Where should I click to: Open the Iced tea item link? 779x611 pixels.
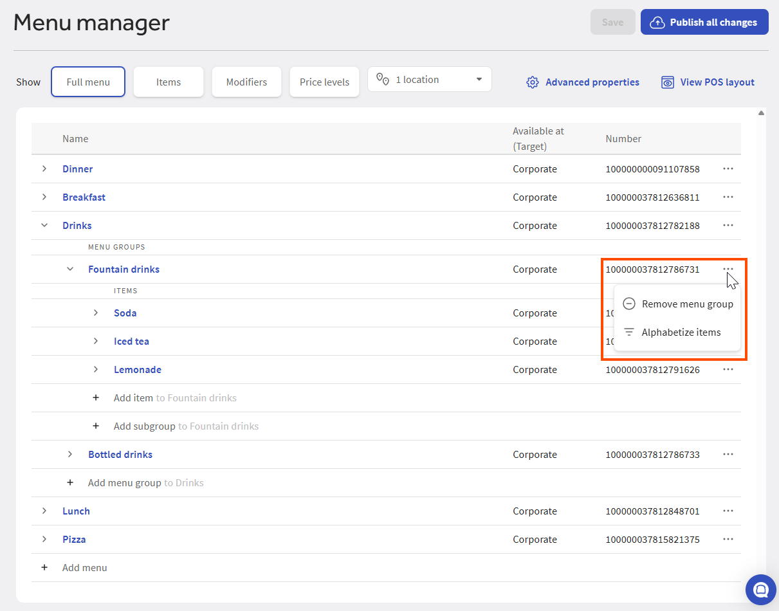click(131, 341)
